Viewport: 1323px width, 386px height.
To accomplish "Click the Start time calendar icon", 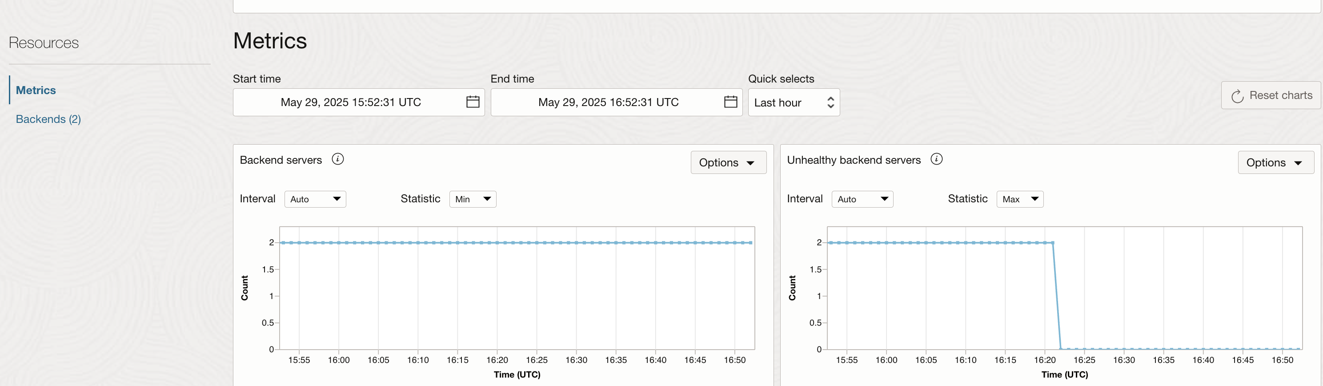I will 473,102.
